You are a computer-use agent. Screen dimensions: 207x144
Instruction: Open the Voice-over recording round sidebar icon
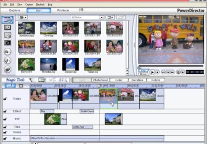pyautogui.click(x=8, y=60)
